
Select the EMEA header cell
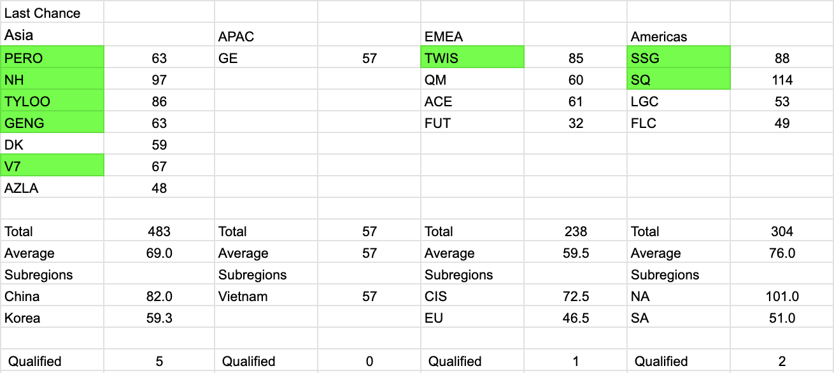(472, 37)
